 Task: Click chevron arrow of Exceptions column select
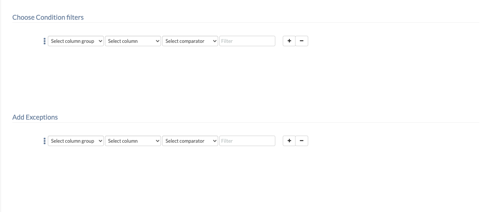(157, 141)
